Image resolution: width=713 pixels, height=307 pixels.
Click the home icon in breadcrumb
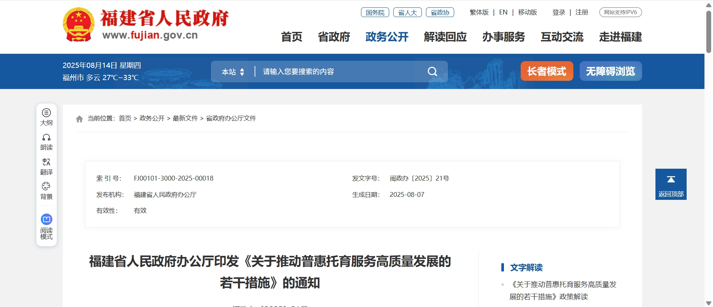click(x=79, y=119)
